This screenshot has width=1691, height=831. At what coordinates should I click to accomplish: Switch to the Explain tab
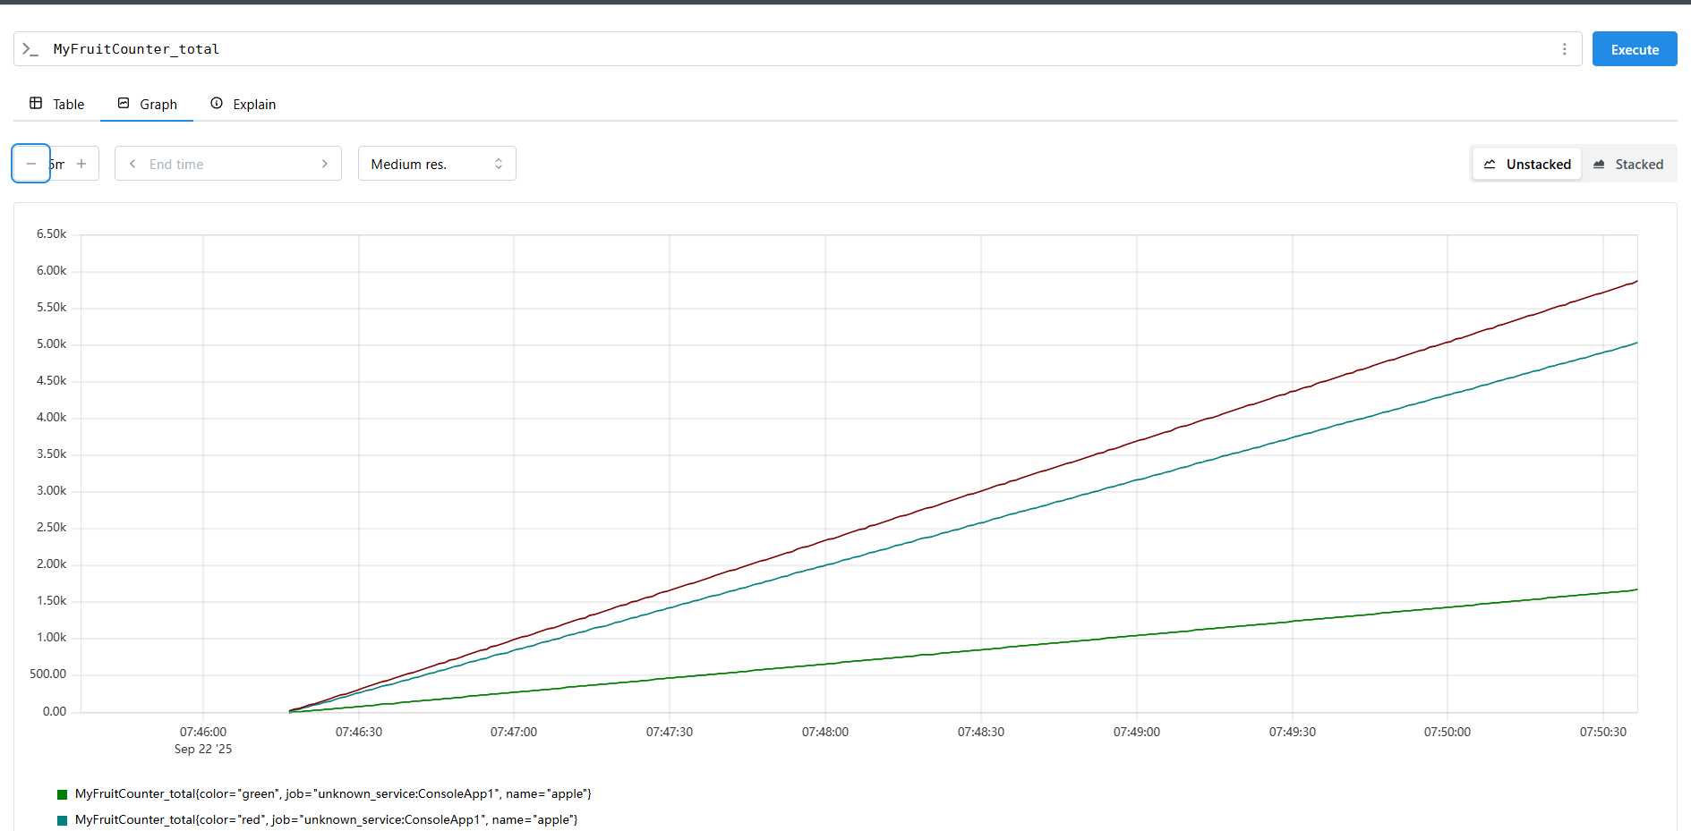(243, 104)
